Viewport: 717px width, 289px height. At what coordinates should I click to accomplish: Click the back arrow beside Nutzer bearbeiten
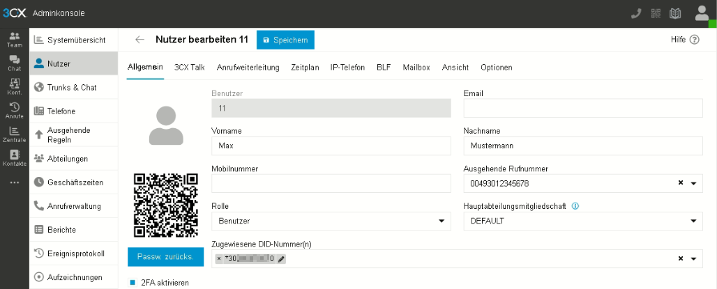pos(140,40)
